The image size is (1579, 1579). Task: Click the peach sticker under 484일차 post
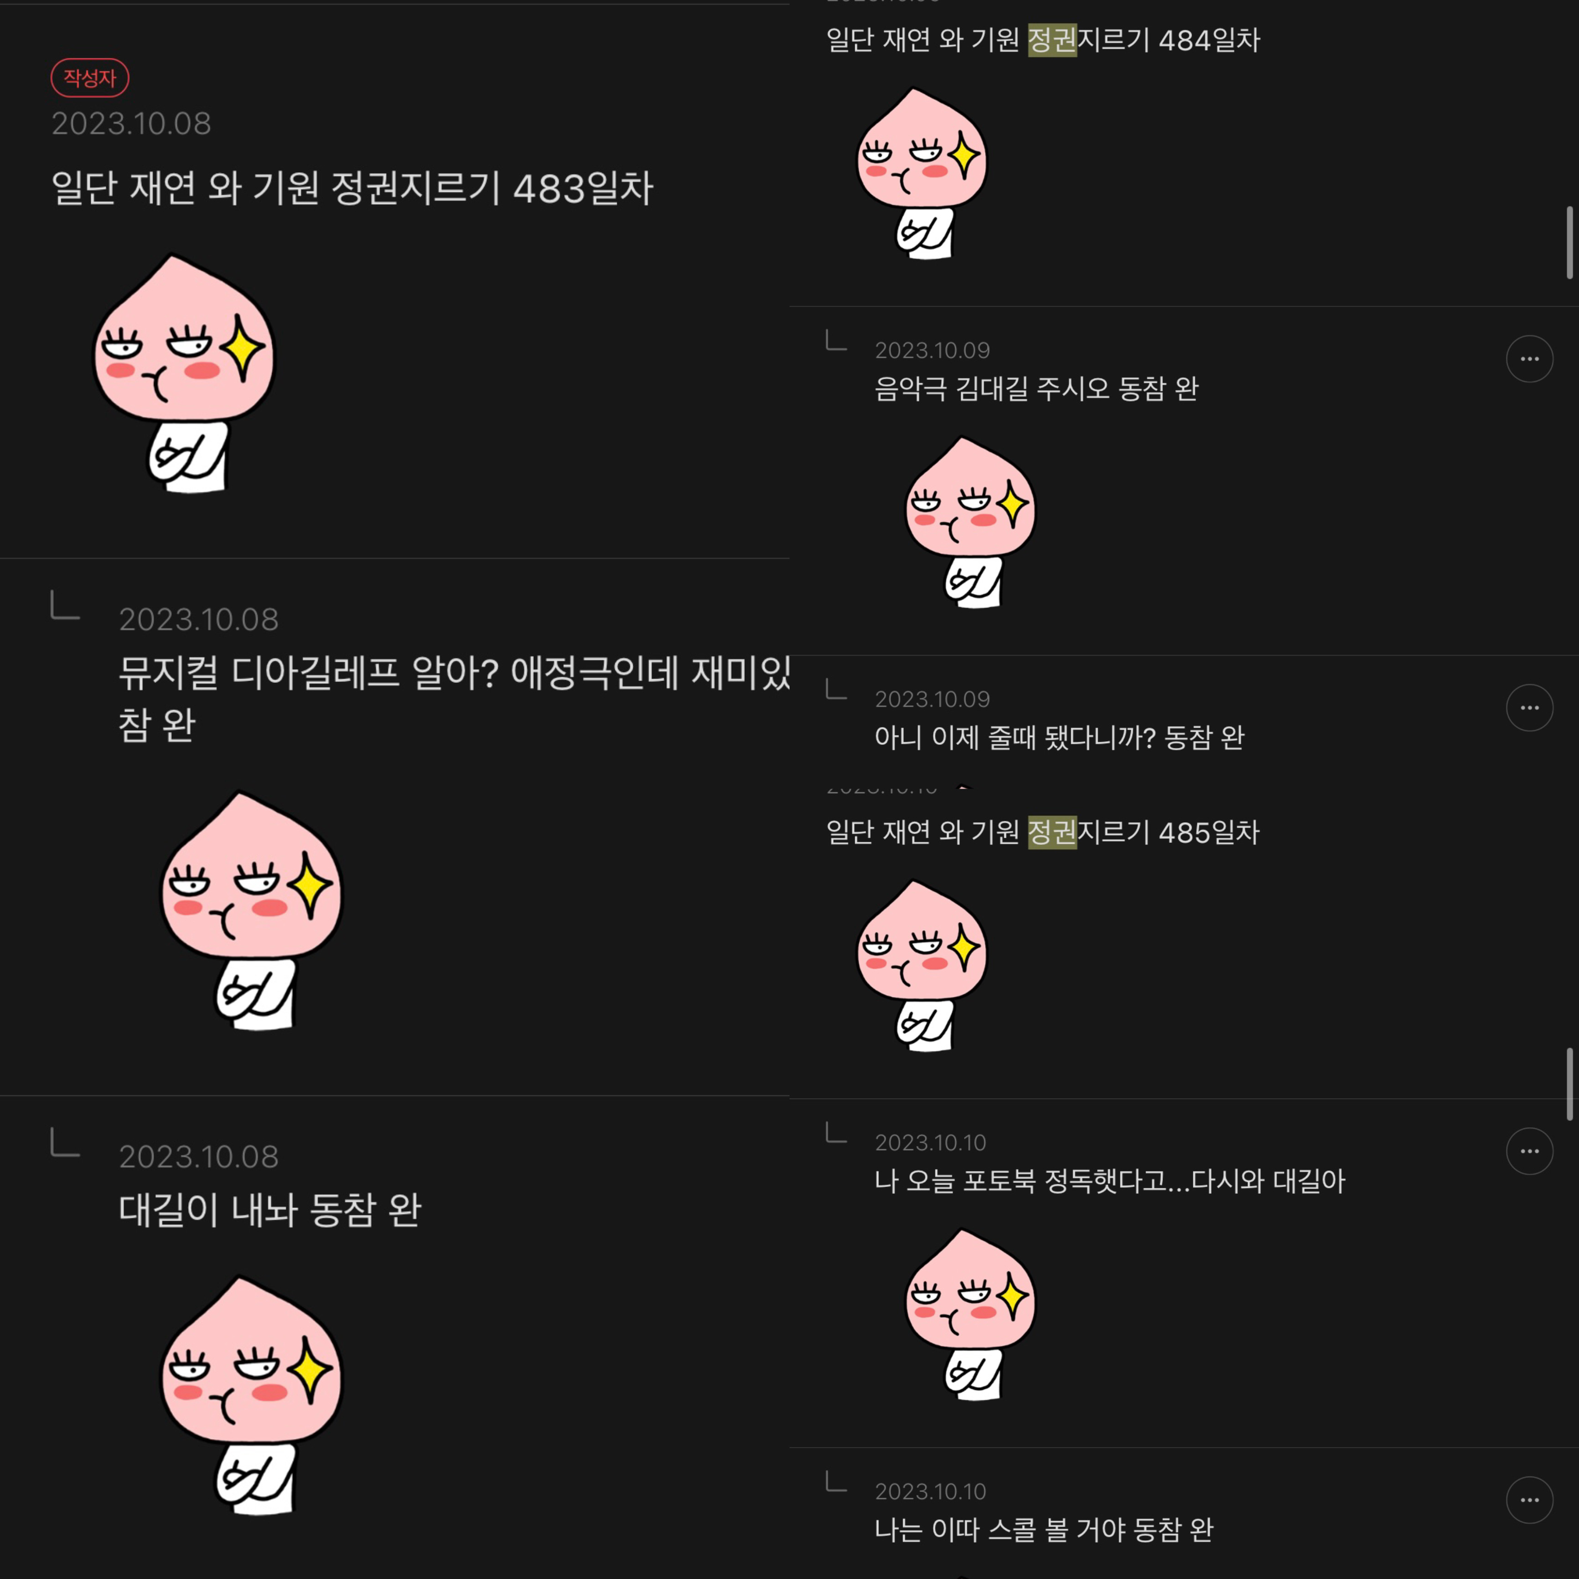coord(921,173)
